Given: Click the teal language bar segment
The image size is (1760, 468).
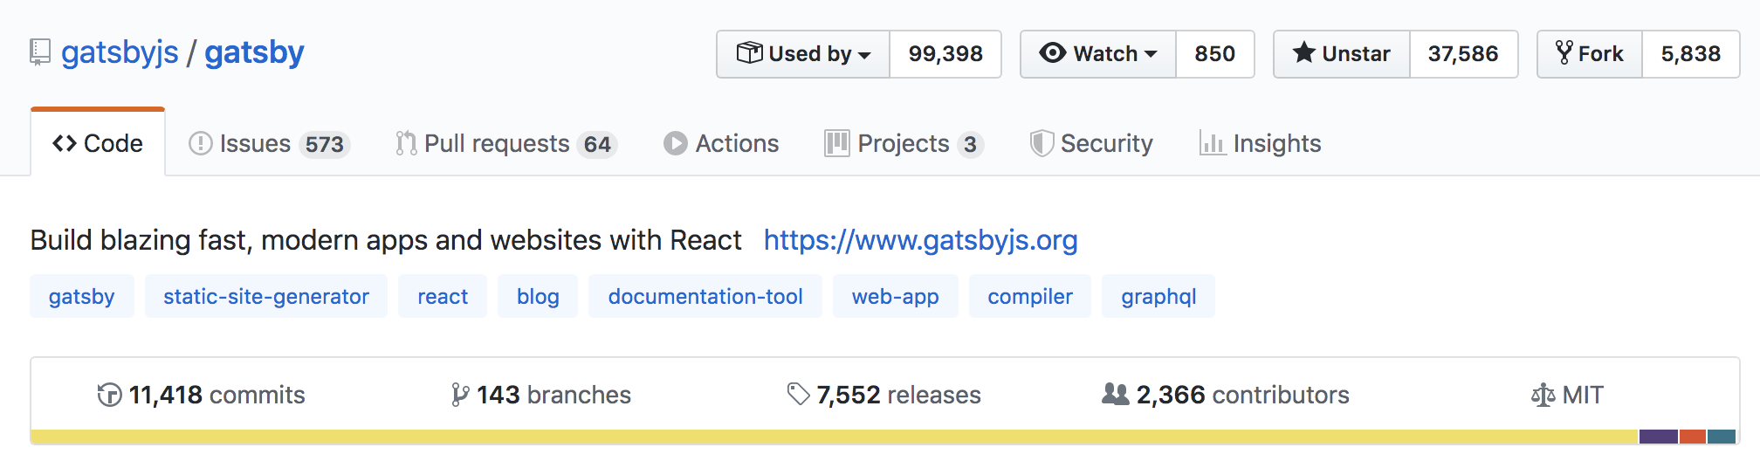Looking at the screenshot, I should [1722, 437].
